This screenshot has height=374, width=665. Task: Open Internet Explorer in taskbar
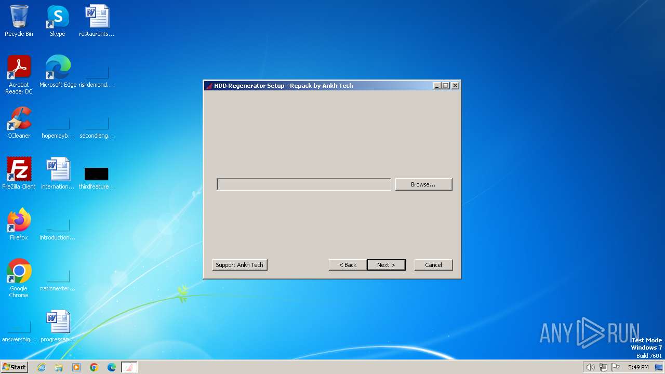tap(41, 367)
